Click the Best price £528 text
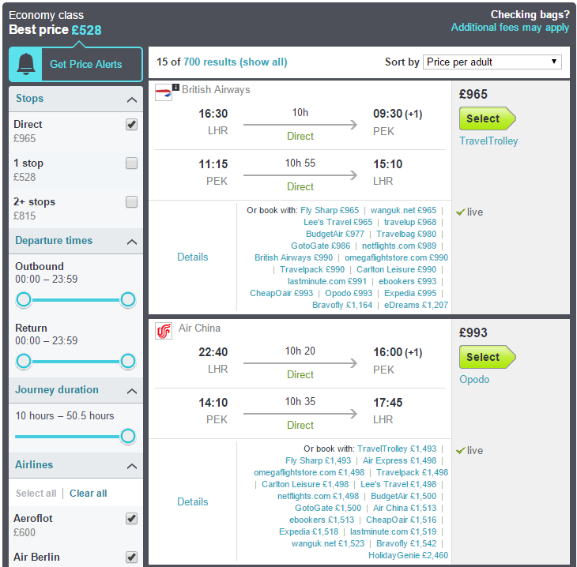 pyautogui.click(x=55, y=30)
